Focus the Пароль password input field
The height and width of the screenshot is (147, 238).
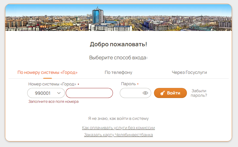pyautogui.click(x=131, y=93)
